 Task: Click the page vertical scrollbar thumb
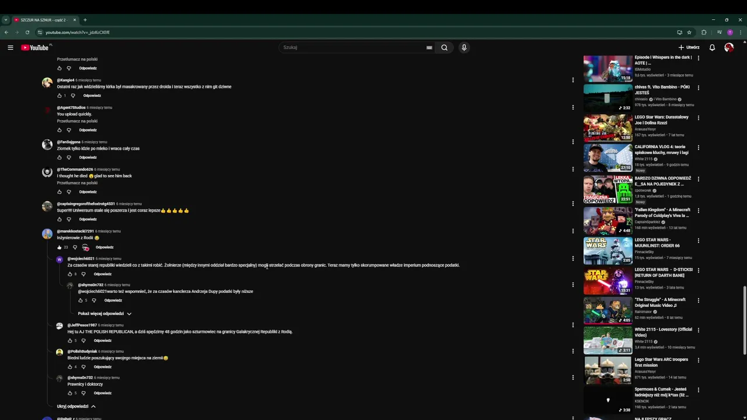tap(744, 320)
